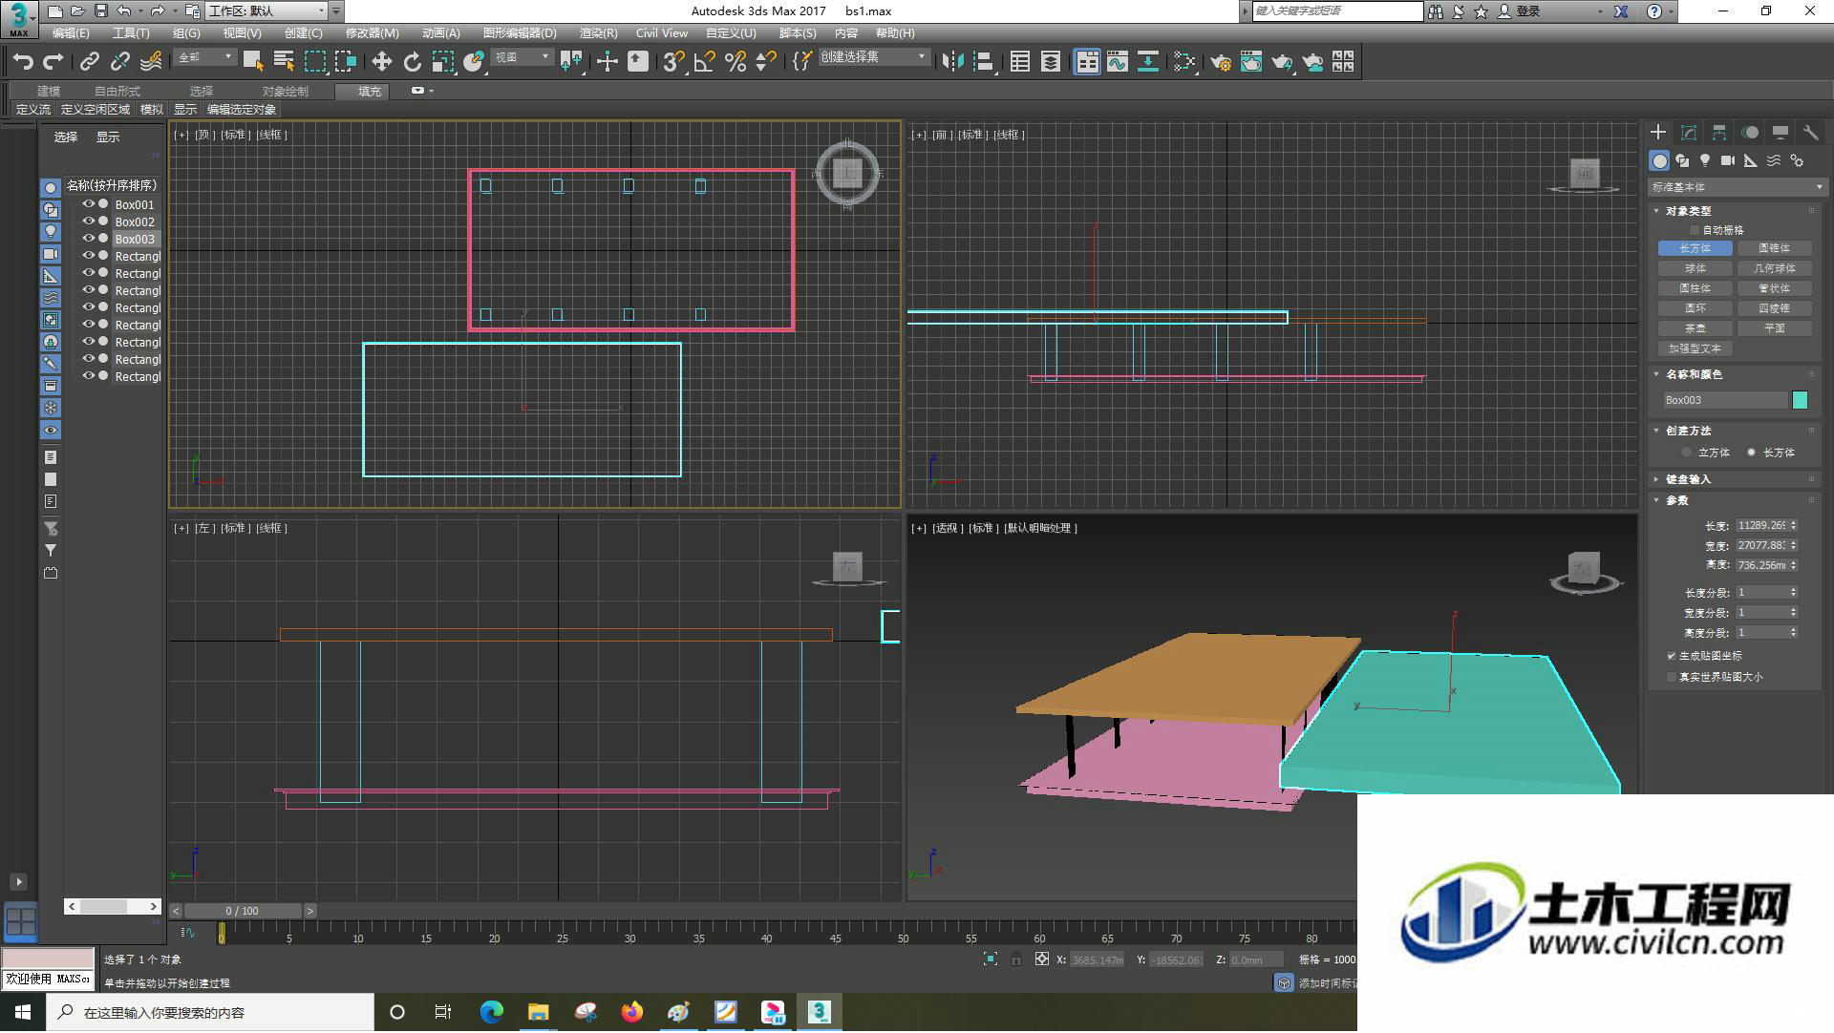
Task: Activate the Select and Rotate tool
Action: (x=412, y=62)
